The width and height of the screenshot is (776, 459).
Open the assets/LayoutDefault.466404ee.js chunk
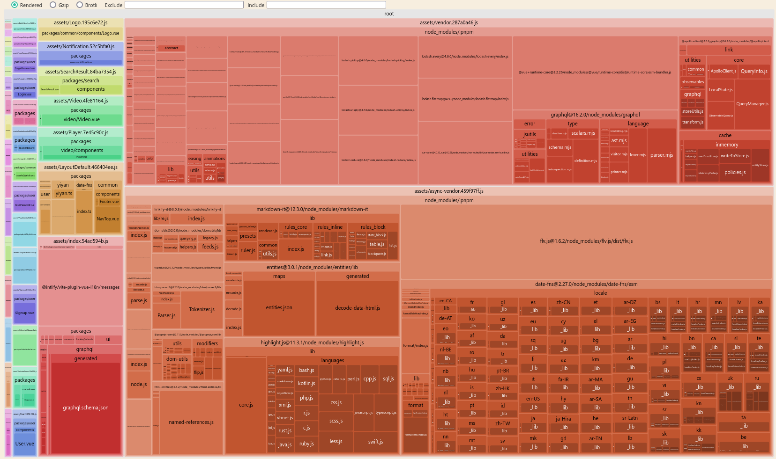81,167
